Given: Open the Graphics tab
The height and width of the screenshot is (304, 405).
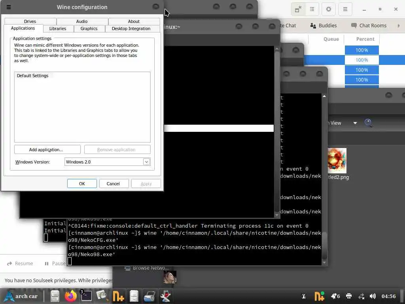Looking at the screenshot, I should (89, 28).
